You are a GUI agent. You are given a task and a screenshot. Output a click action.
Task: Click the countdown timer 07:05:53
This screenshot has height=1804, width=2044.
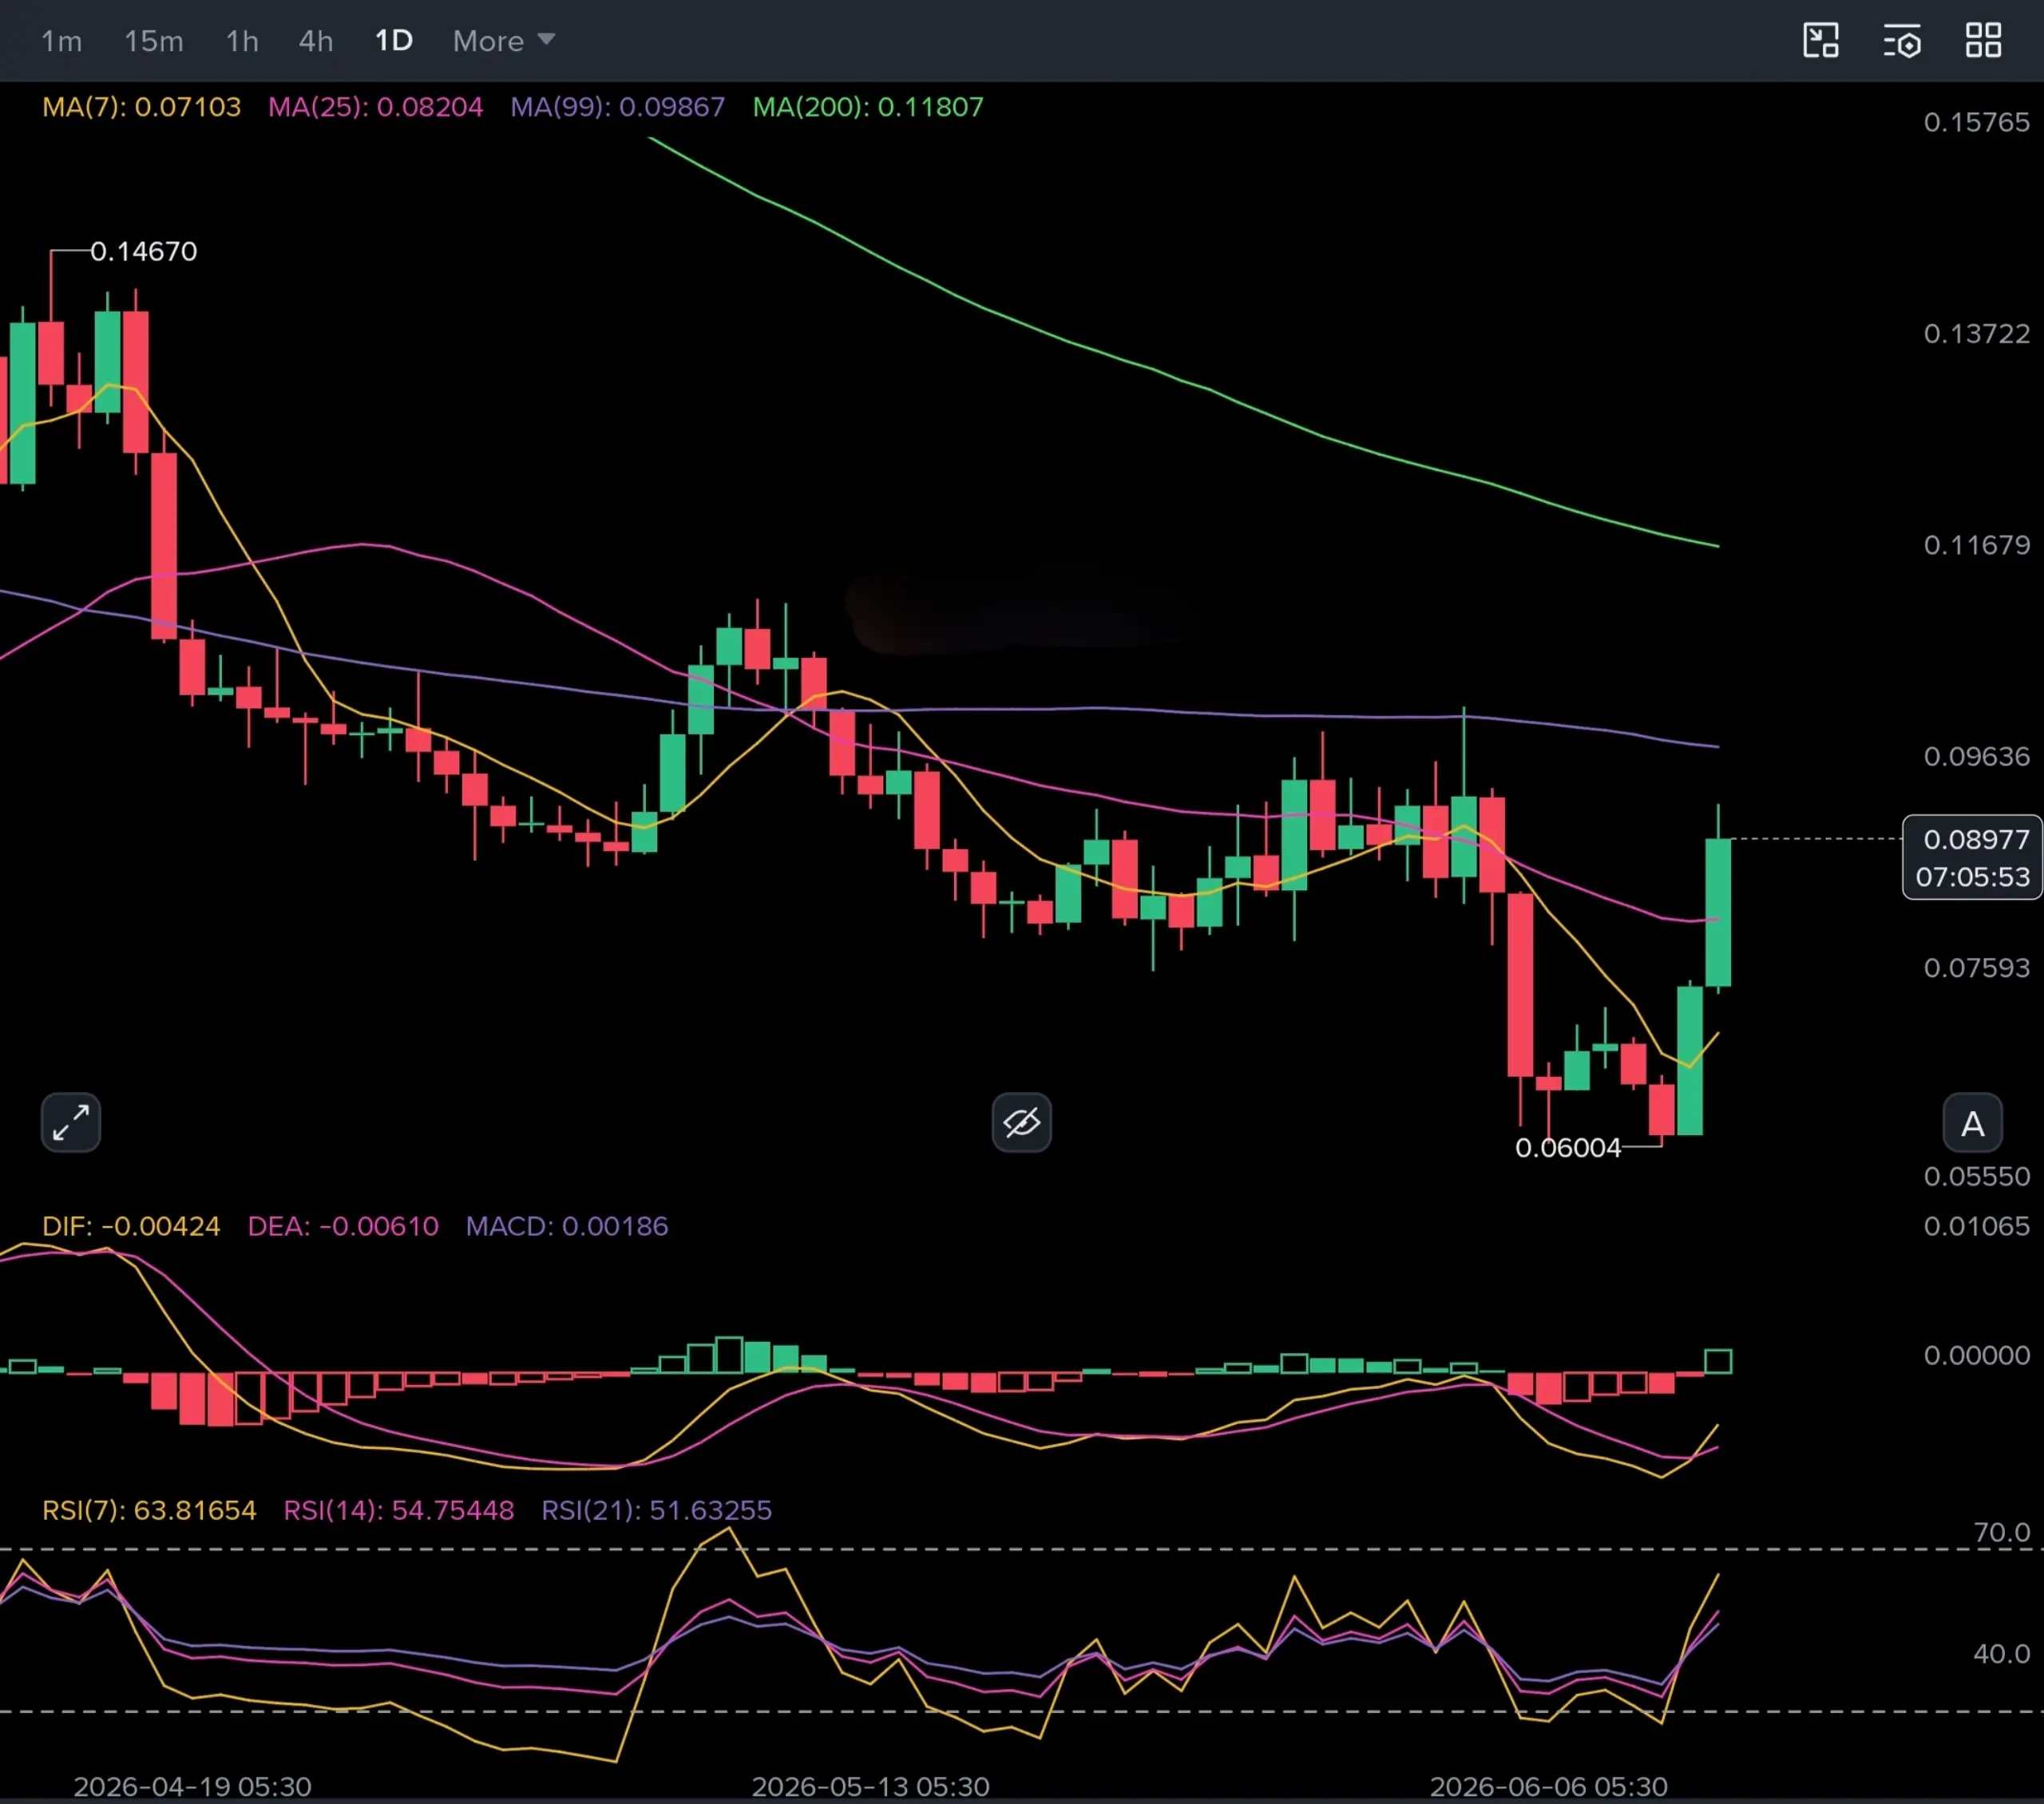pos(1972,877)
